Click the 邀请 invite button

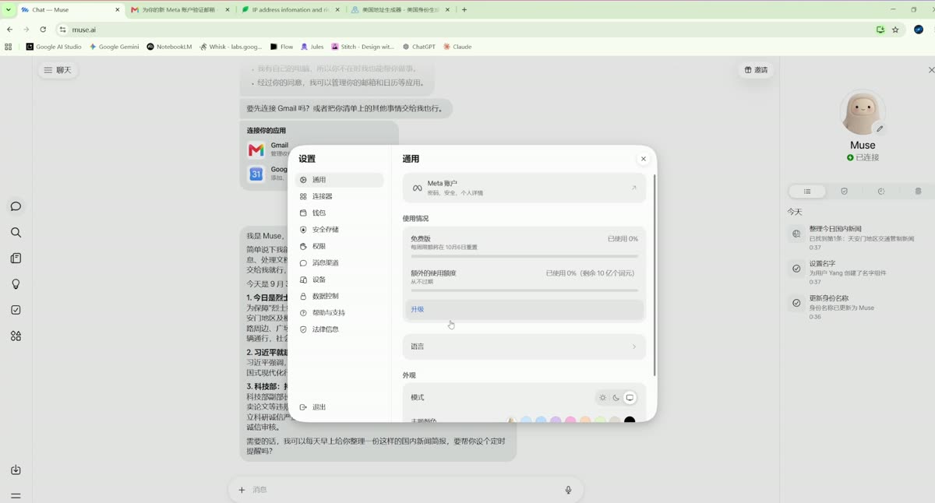(756, 70)
